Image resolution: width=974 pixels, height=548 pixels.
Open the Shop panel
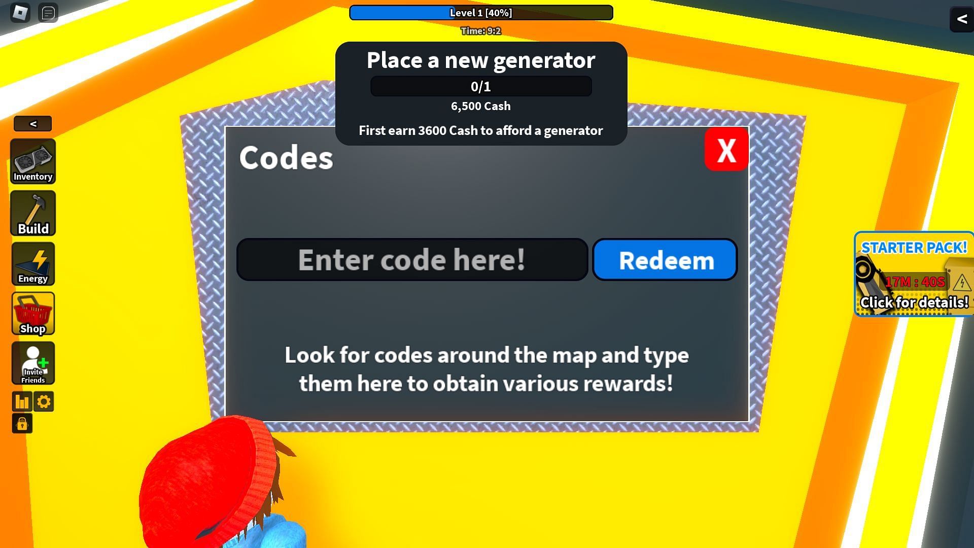tap(33, 314)
